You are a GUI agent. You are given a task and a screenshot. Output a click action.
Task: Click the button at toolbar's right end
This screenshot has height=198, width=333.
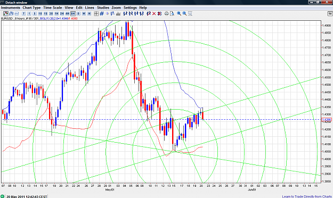330,14
